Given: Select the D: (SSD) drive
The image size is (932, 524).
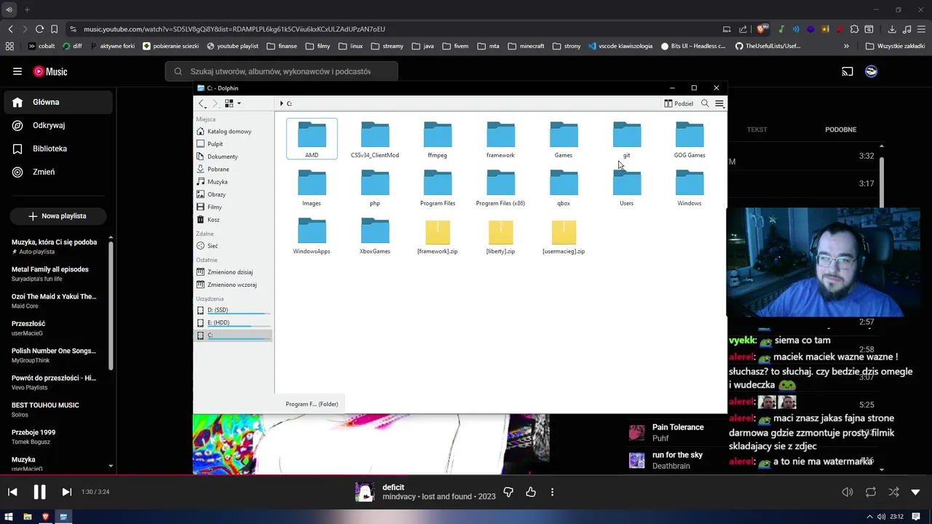Looking at the screenshot, I should (233, 311).
